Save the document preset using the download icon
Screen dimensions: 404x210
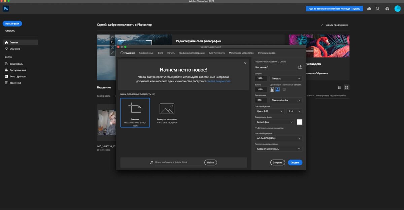coord(300,67)
